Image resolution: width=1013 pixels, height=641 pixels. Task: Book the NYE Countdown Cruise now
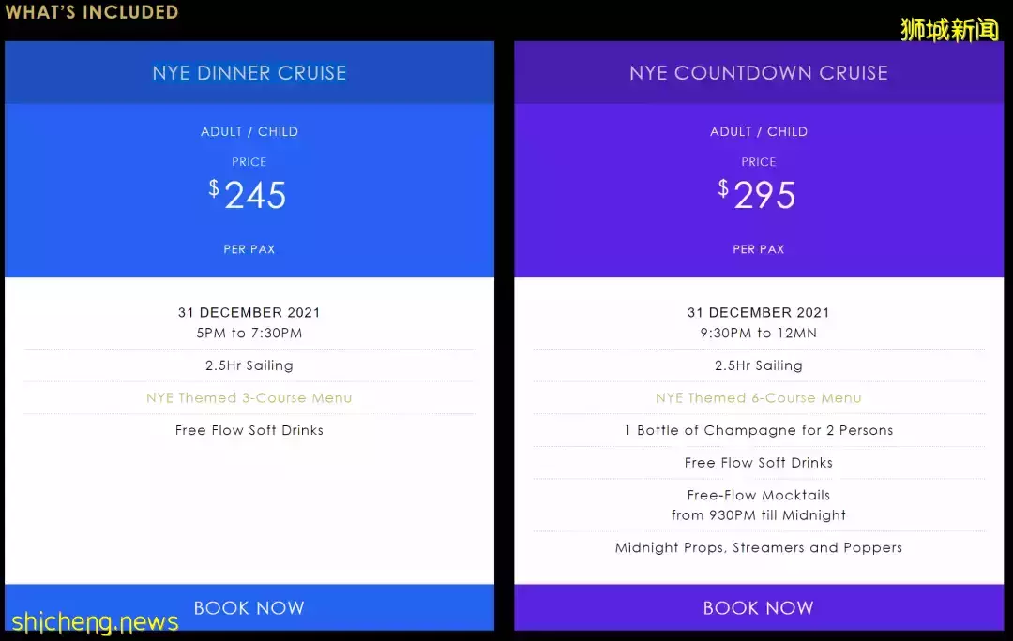pyautogui.click(x=759, y=607)
